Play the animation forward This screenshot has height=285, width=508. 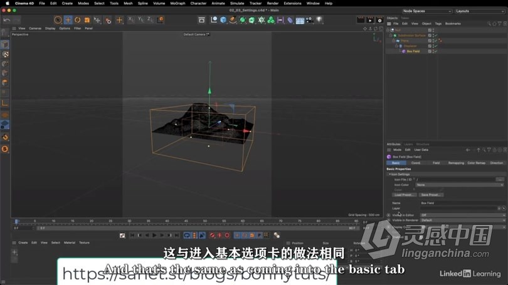(x=154, y=235)
